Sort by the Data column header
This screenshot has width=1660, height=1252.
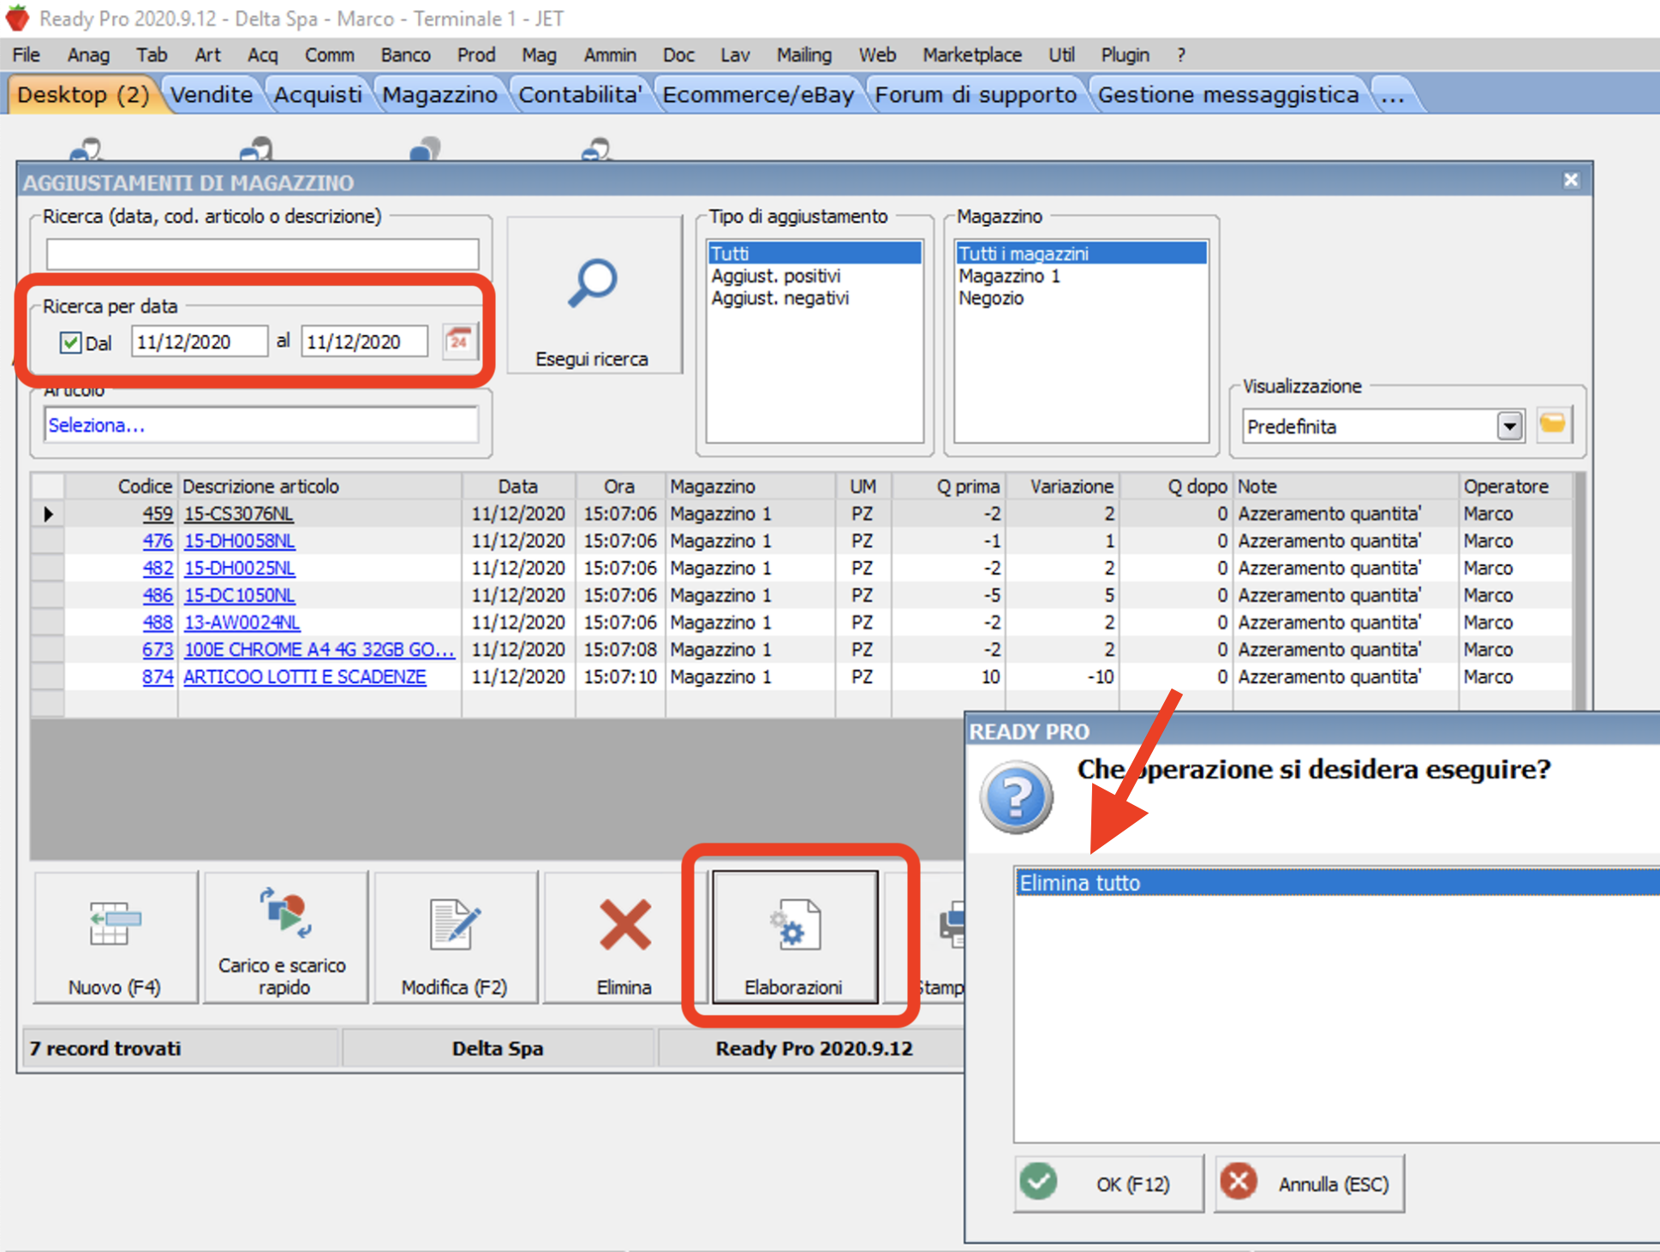click(518, 486)
